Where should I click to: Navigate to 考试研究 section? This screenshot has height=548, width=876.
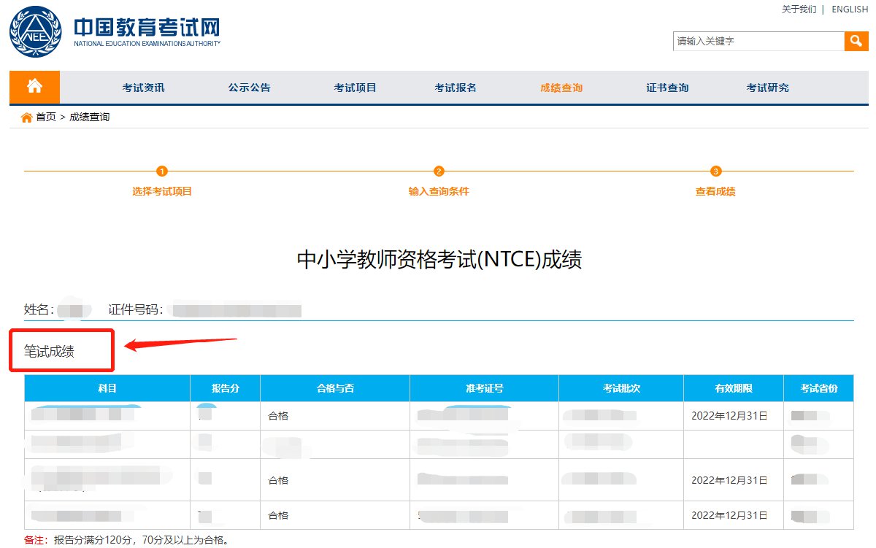[x=767, y=88]
